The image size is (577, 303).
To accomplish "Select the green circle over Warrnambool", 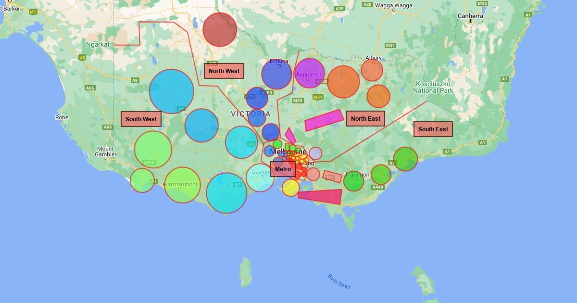I will [182, 185].
